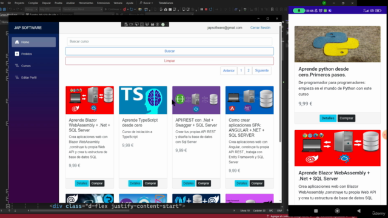Collapse the code outline box beside the div line

[x=8, y=206]
